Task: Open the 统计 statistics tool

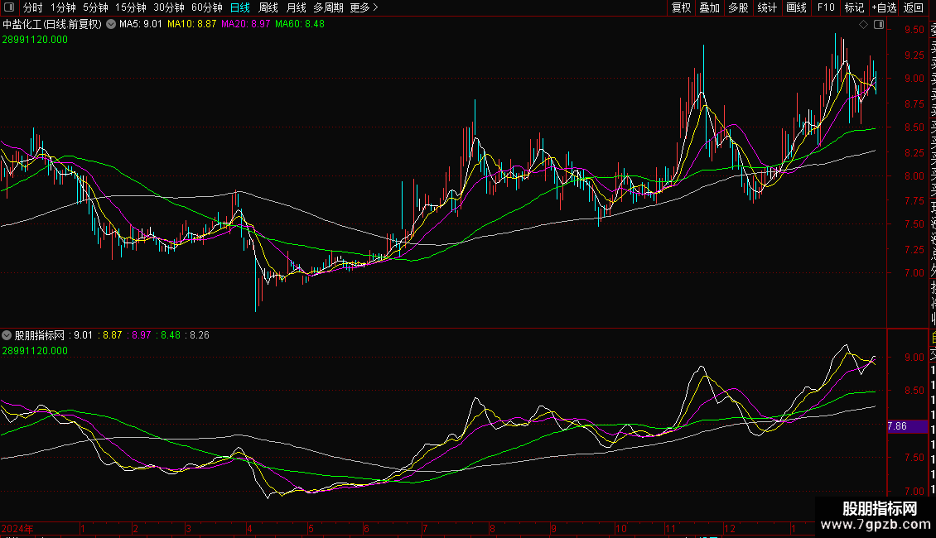Action: point(767,7)
